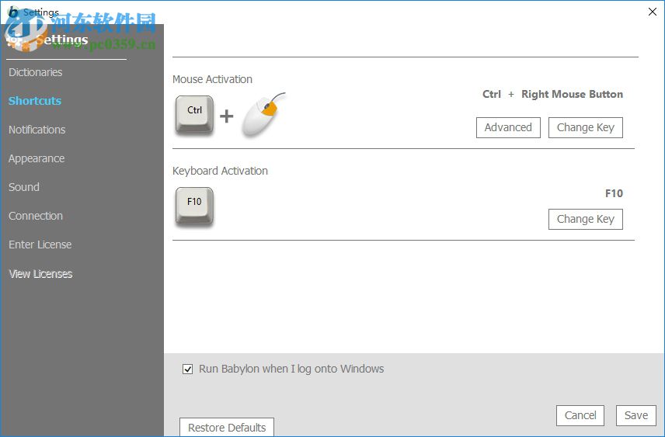Click the "Keyboard Activation" heading

click(220, 171)
